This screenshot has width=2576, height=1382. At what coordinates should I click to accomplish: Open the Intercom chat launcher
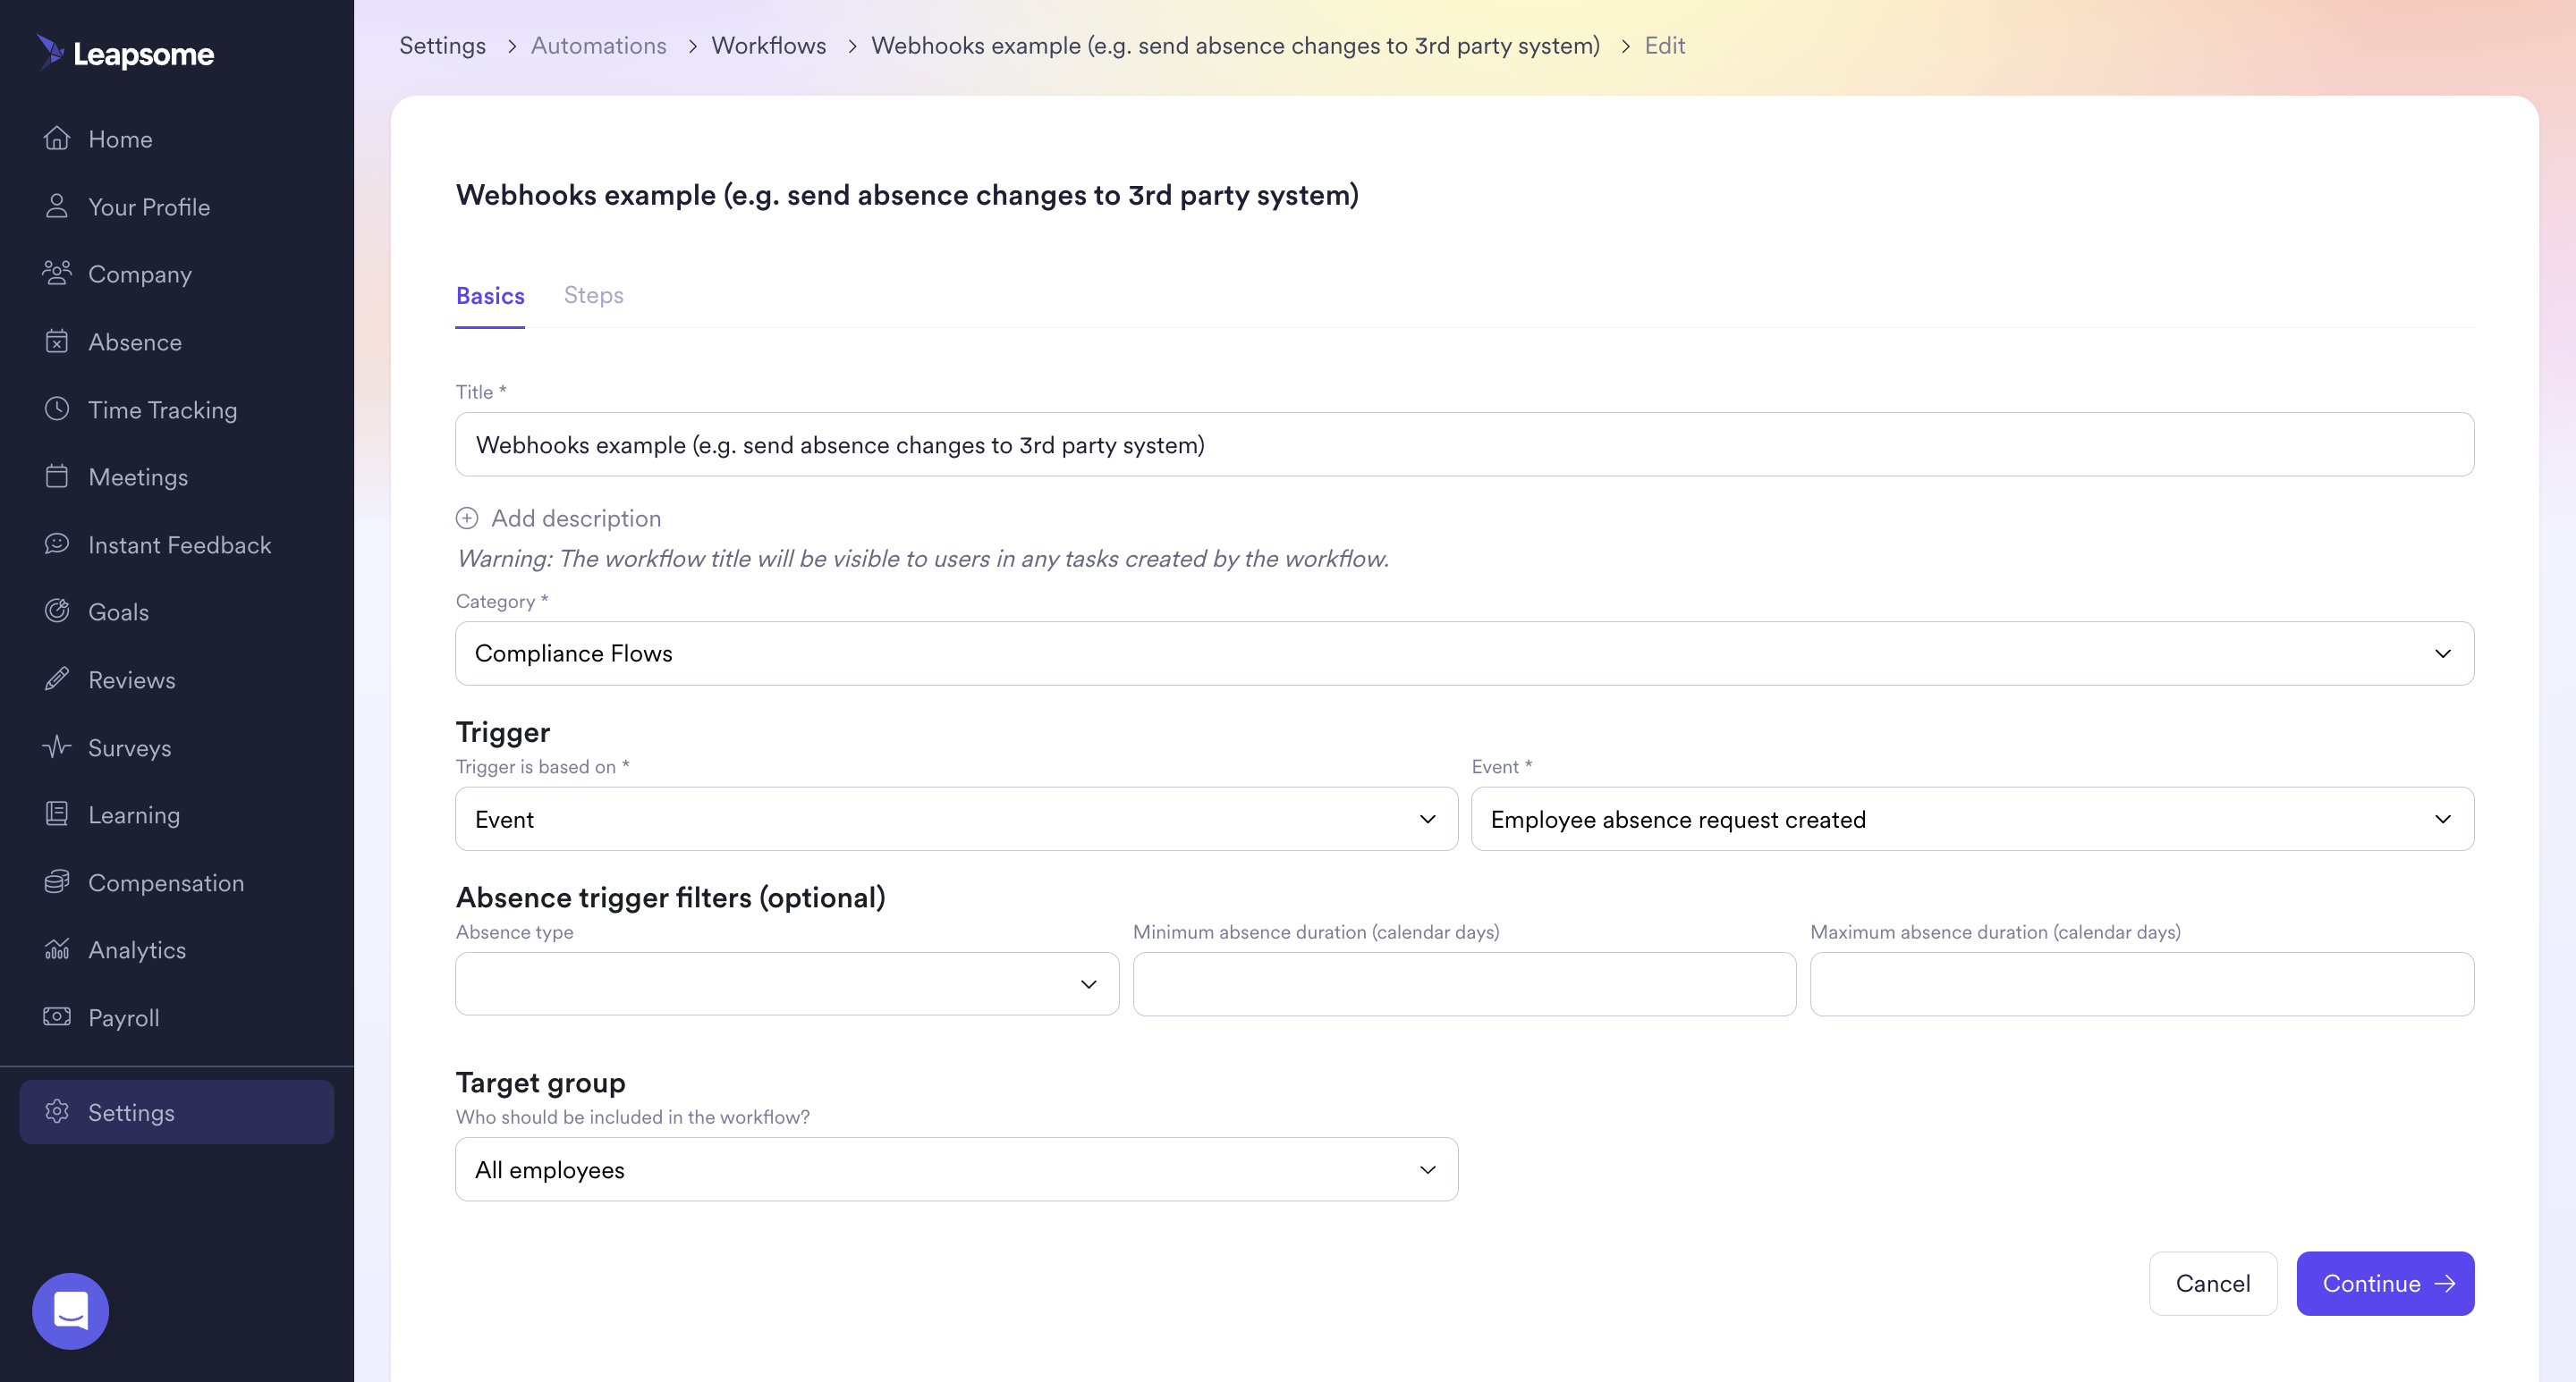tap(70, 1310)
